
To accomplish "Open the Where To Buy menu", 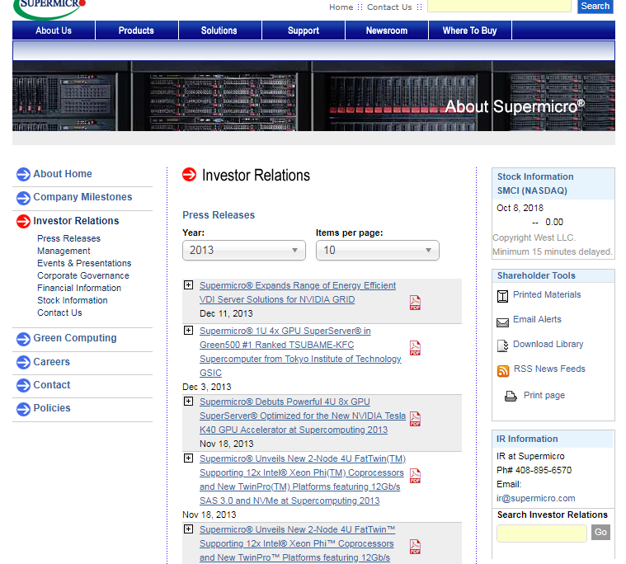I will [470, 31].
